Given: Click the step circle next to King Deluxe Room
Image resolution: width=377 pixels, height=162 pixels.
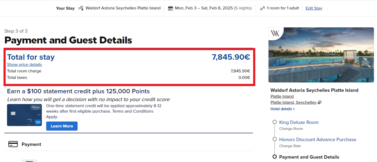Looking at the screenshot, I should [275, 122].
